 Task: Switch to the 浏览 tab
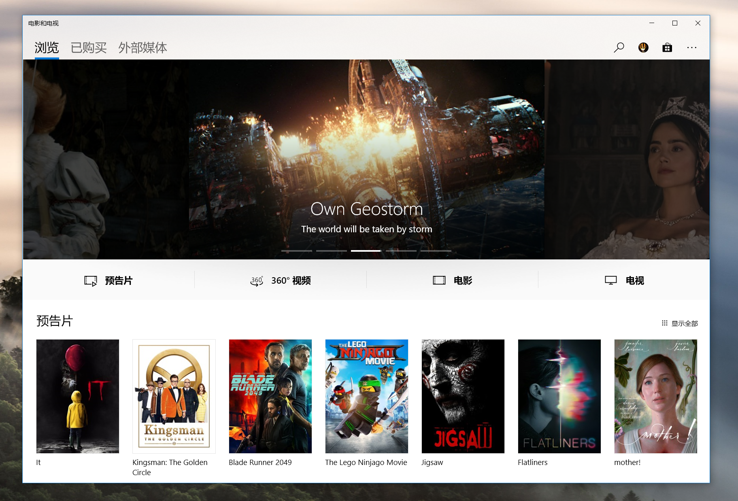click(47, 48)
